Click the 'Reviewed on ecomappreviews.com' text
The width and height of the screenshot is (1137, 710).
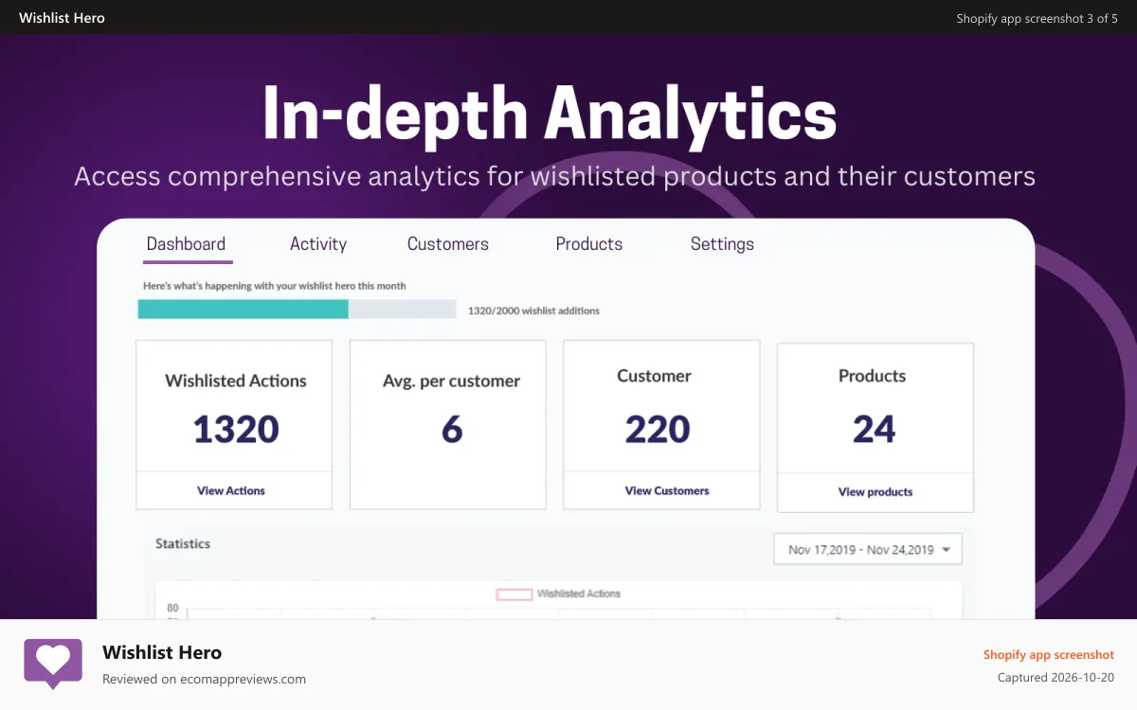[x=204, y=679]
